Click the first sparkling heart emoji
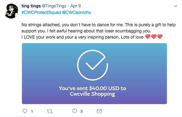The image size is (182, 117). 148,37
